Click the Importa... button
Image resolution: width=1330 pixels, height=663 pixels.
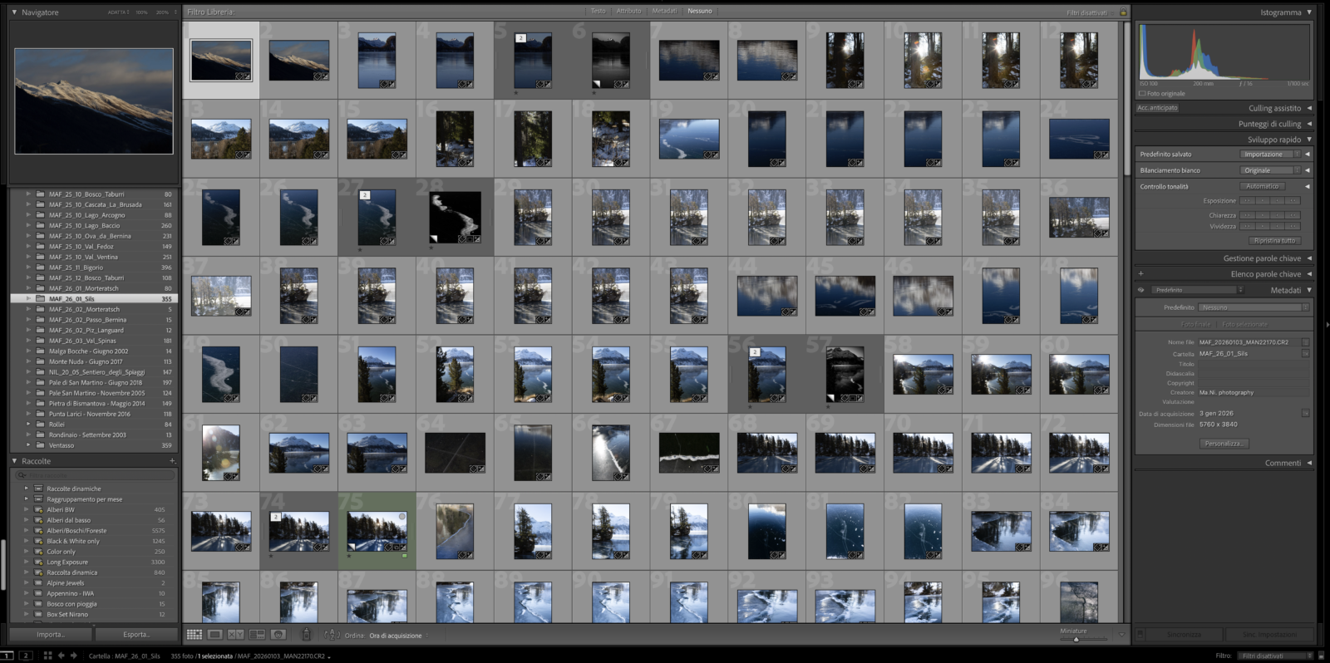click(50, 635)
